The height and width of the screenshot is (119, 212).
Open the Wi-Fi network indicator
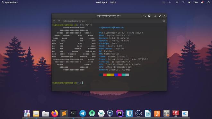177,2
